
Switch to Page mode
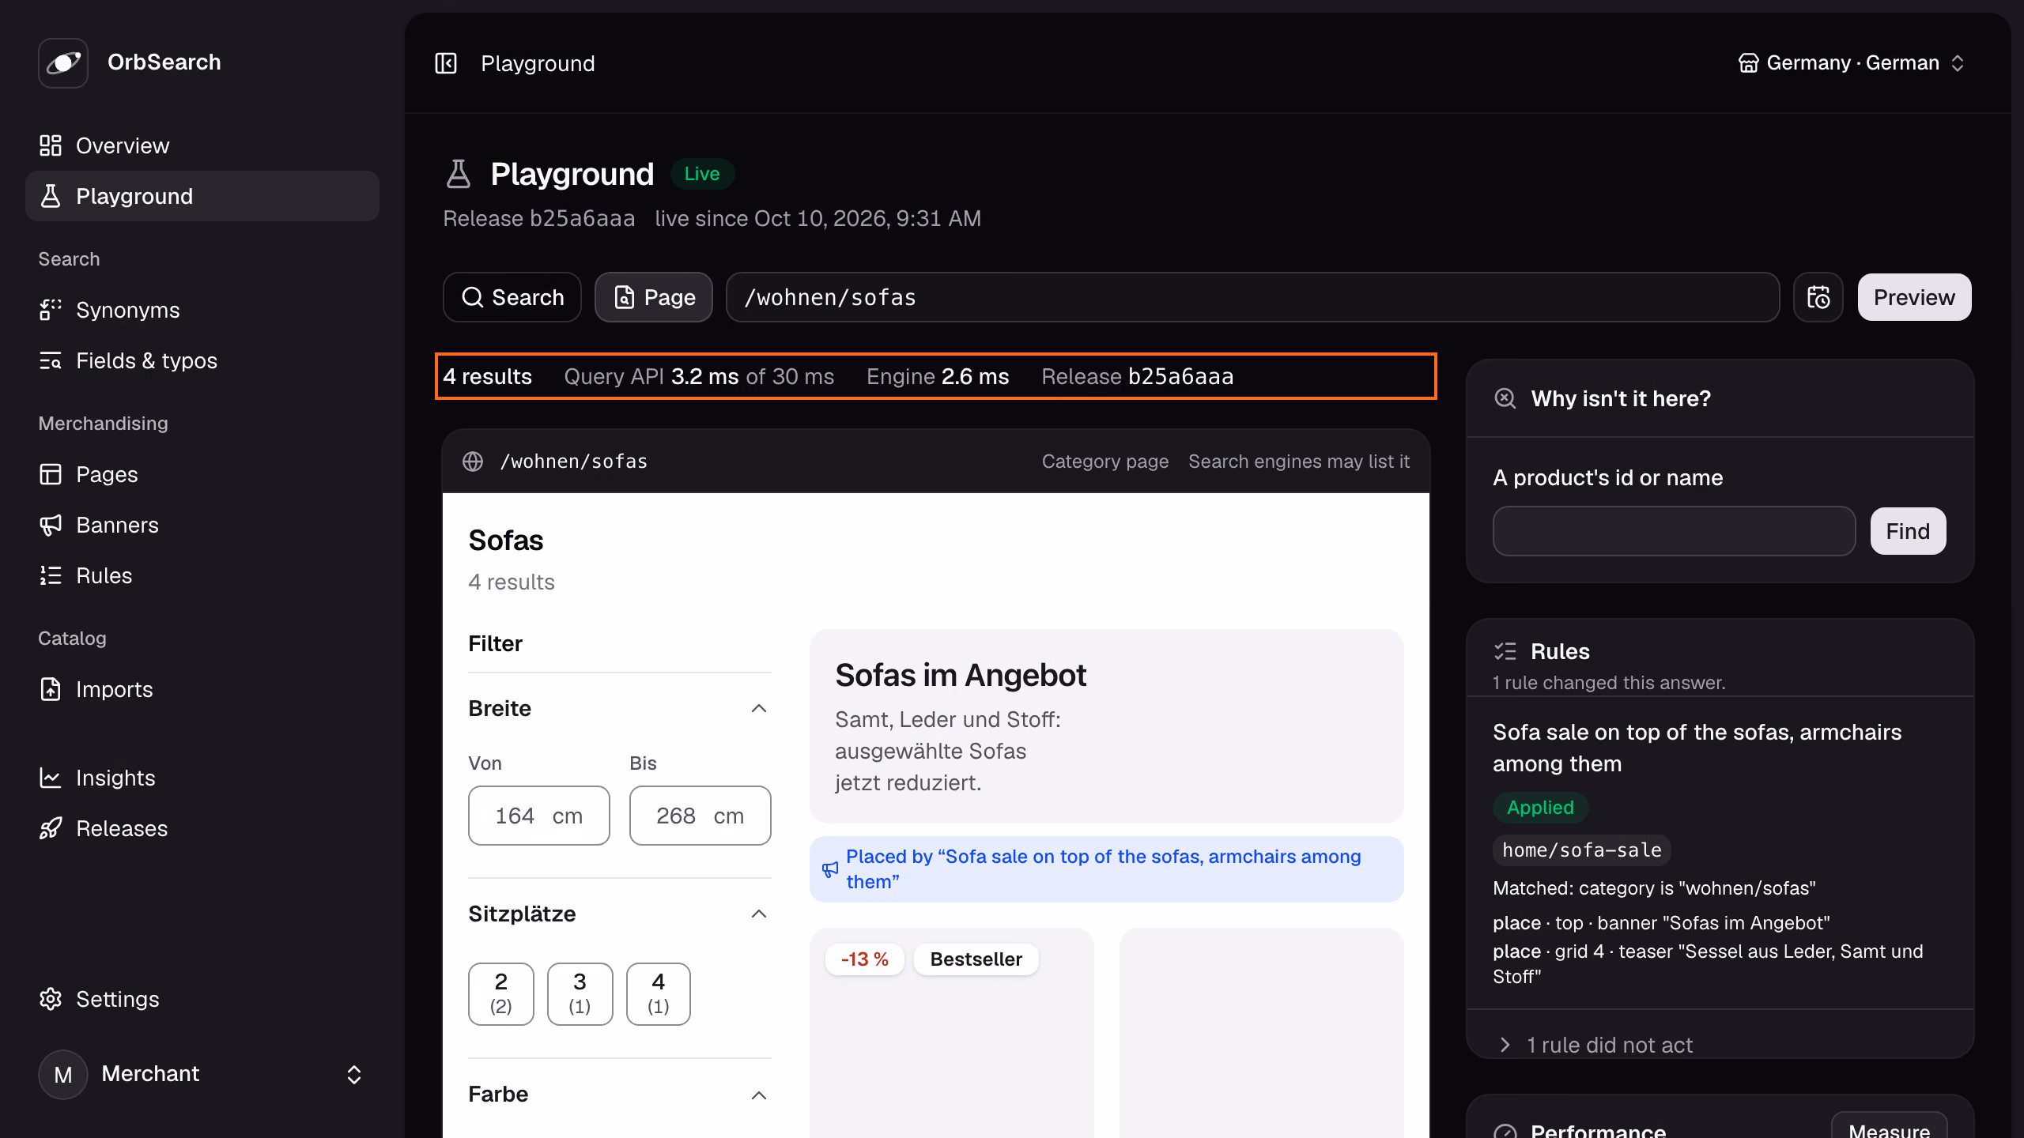[654, 297]
